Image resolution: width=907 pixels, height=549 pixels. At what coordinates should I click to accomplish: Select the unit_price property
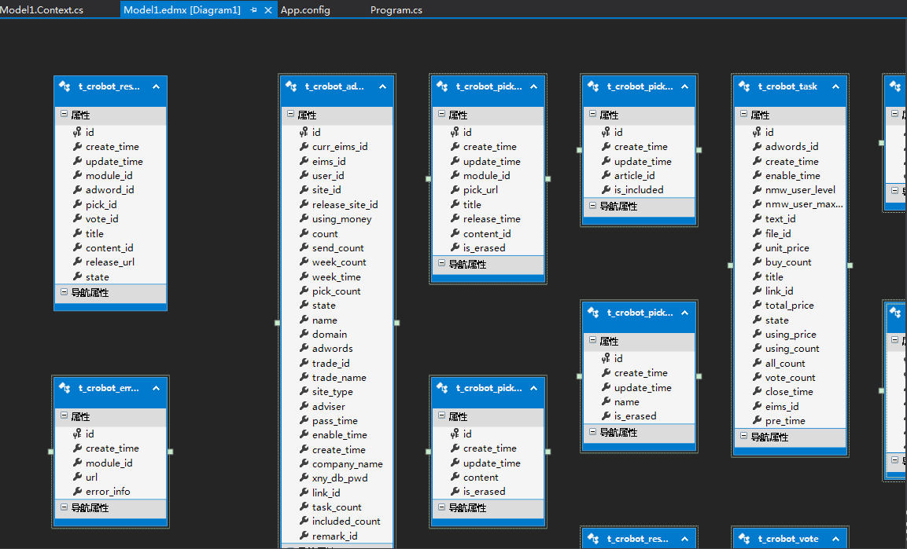coord(787,247)
